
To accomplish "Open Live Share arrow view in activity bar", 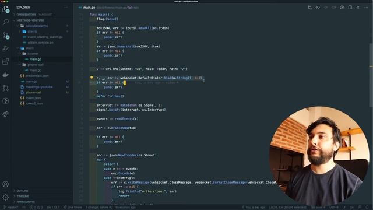I will (x=6, y=114).
